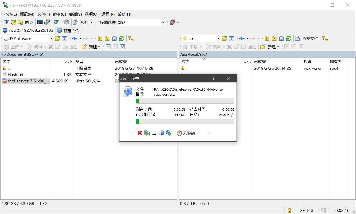Click the remote 新建 new button
Screen dimensions: 356x214
click(270, 47)
